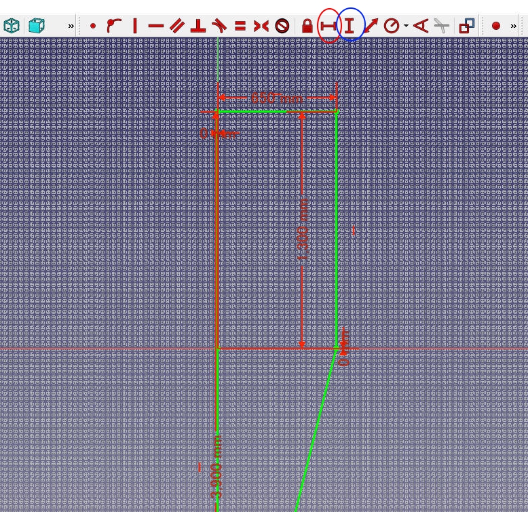Click the lock constraint padlock icon
The image size is (528, 512).
point(307,26)
